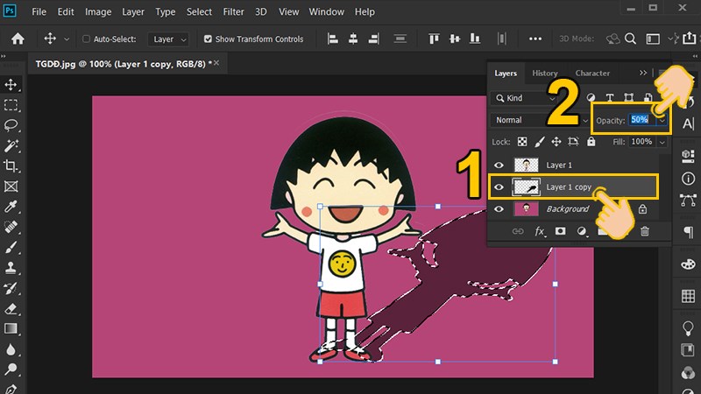The height and width of the screenshot is (394, 701).
Task: Select the Brush tool
Action: point(11,247)
